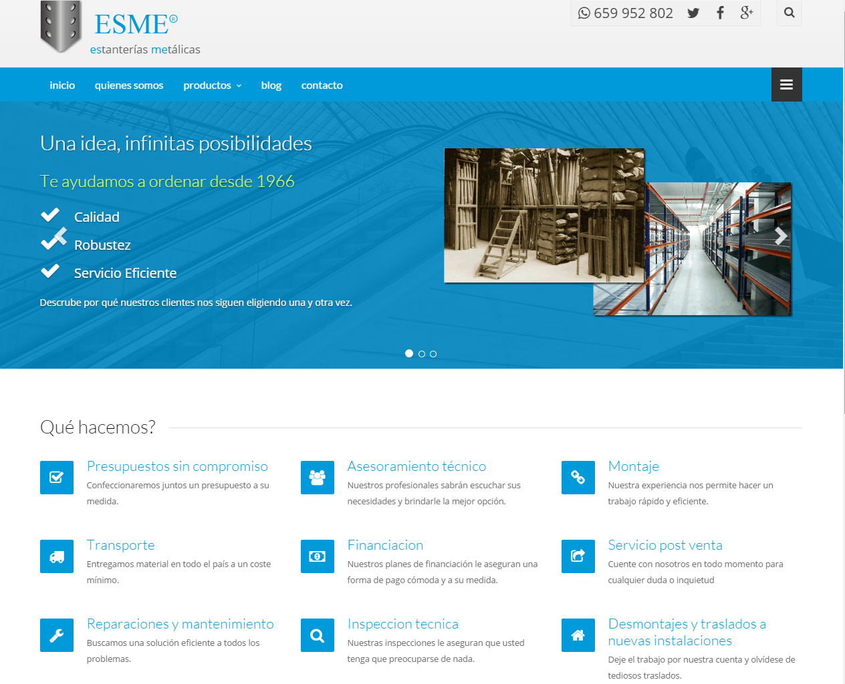This screenshot has width=845, height=684.
Task: Select the second slide indicator dot
Action: tap(422, 354)
